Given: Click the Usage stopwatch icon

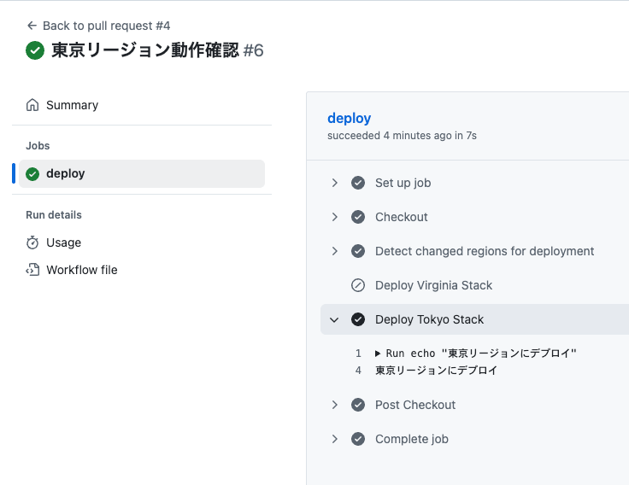Looking at the screenshot, I should [x=32, y=242].
